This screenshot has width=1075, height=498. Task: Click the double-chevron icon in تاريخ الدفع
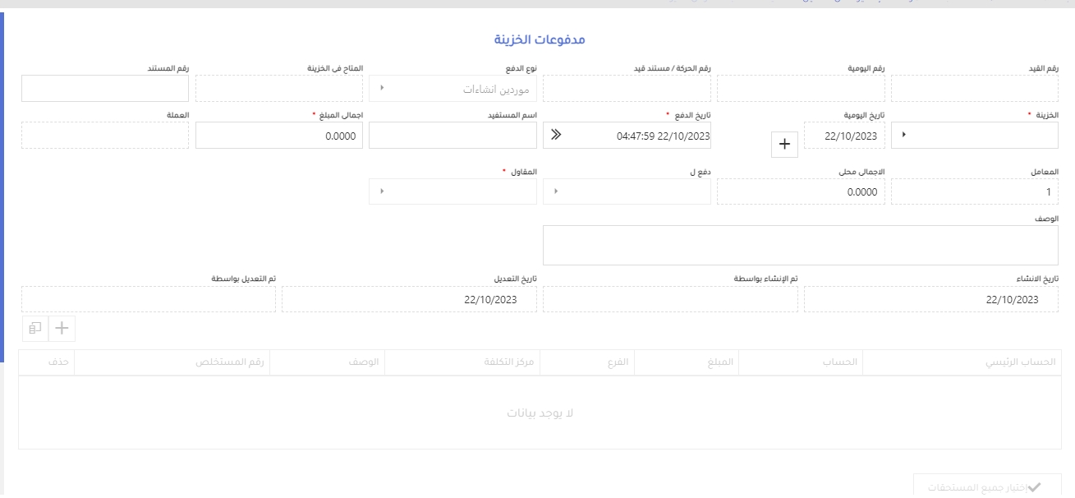coord(556,136)
